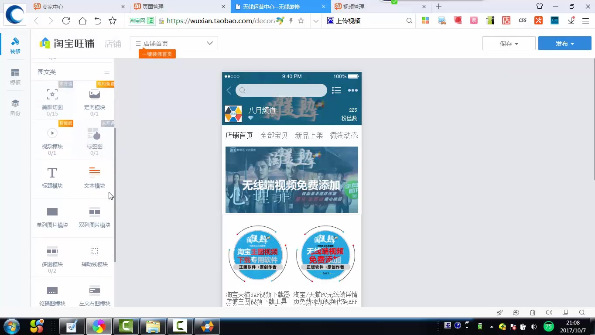Go to browser home page icon
The image size is (595, 335).
tap(82, 21)
